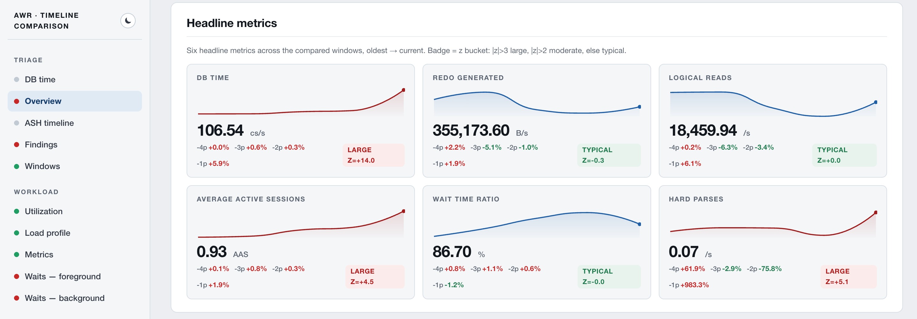The image size is (917, 319).
Task: Click the 86.70 wait ratio value
Action: (x=452, y=252)
